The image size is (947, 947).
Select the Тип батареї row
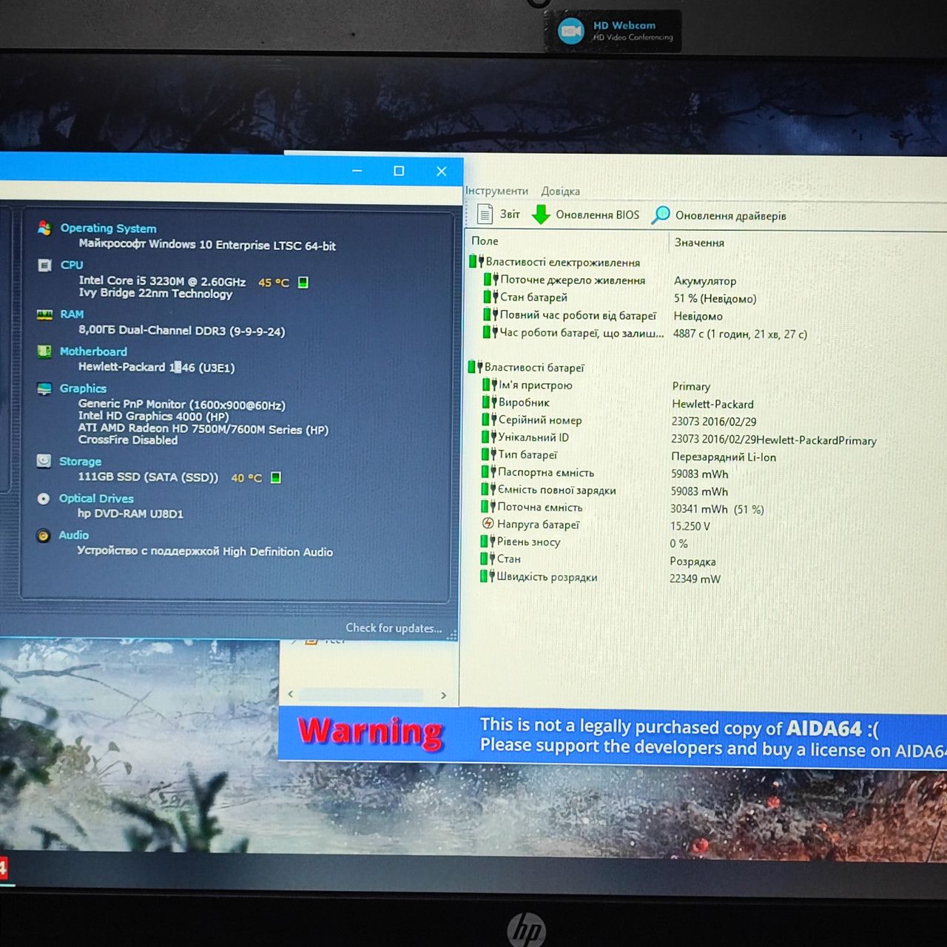(x=519, y=454)
